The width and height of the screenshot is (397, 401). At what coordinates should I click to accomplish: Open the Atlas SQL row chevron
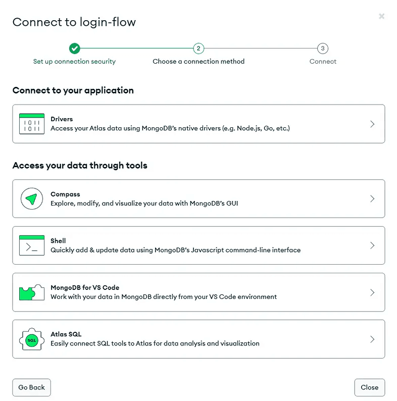coord(372,339)
